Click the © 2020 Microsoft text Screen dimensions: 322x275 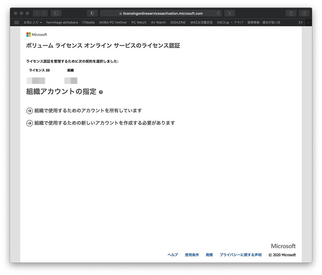[282, 255]
